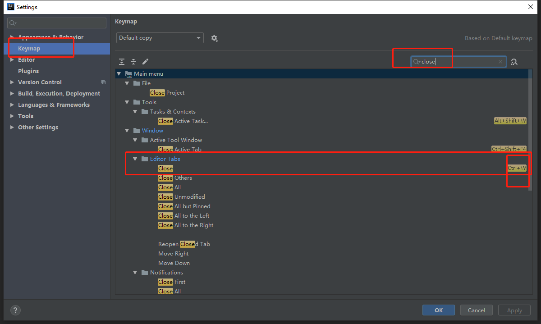
Task: Open the Default copy keymap dropdown
Action: point(160,38)
